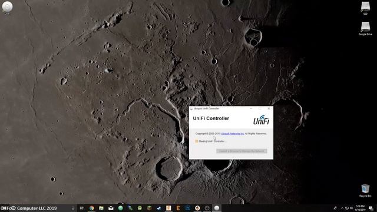Open the taskbar clock and date
The width and height of the screenshot is (377, 212).
(360, 208)
